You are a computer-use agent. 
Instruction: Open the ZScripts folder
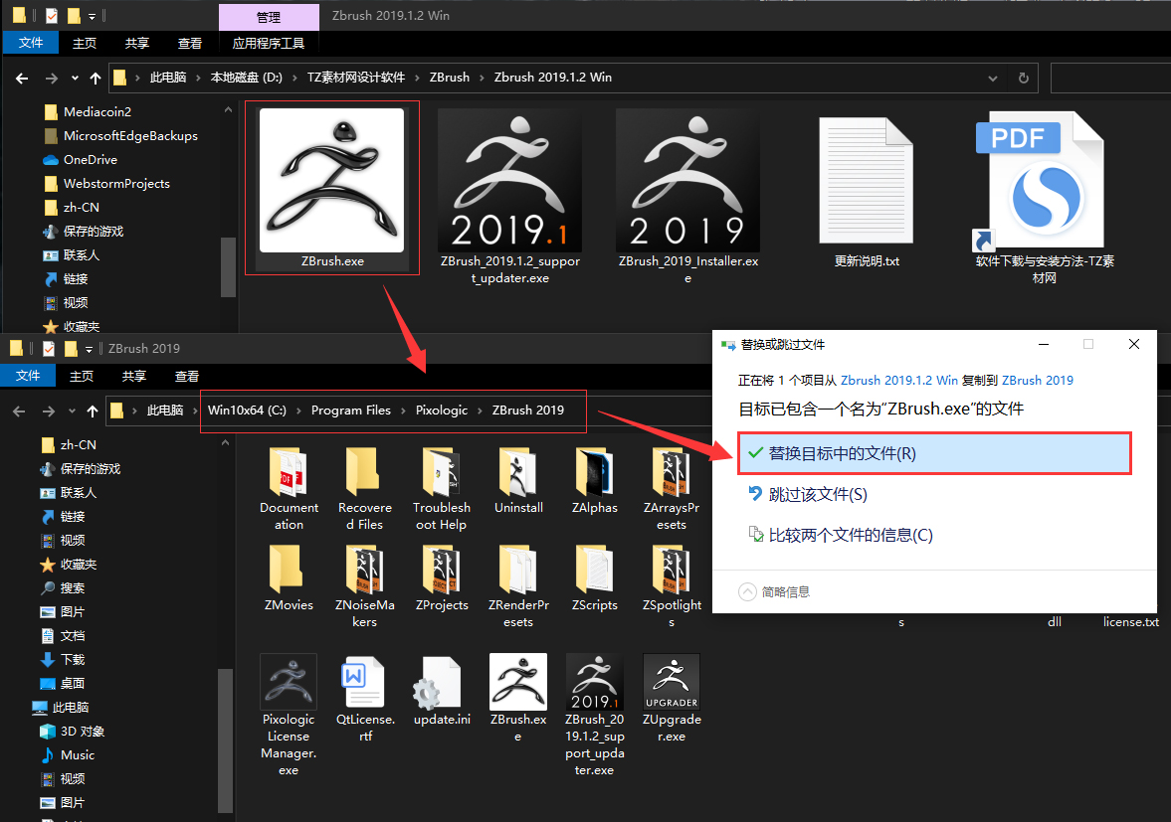pyautogui.click(x=595, y=578)
